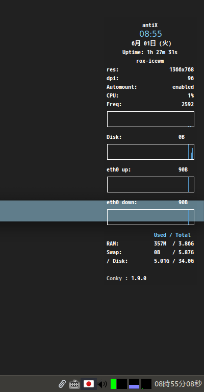Select the CPU value 1%
204x392 pixels.
(191, 96)
